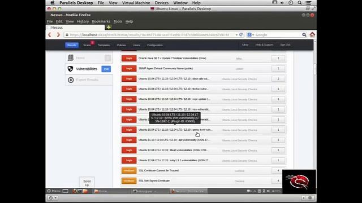The width and height of the screenshot is (362, 203).
Task: Open the libvirt vulnerabilities row
Action: coord(203,150)
